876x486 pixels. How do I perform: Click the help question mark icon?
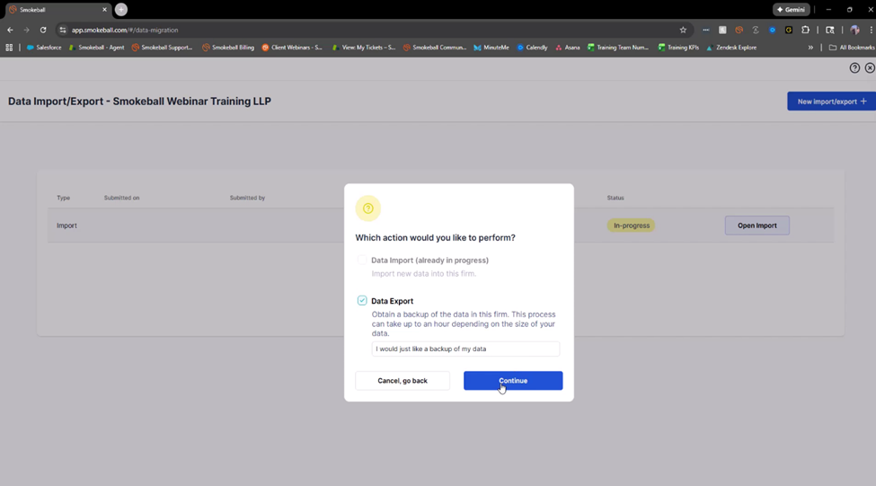coord(854,68)
